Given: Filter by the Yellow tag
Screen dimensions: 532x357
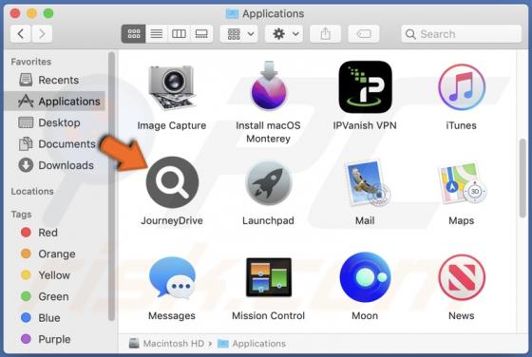Looking at the screenshot, I should (x=54, y=275).
